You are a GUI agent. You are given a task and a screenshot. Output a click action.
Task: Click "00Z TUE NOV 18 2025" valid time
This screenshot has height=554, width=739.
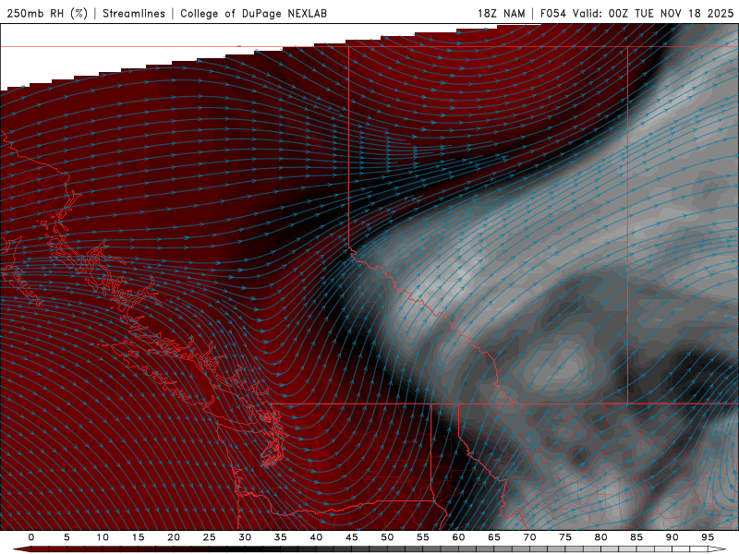point(671,13)
